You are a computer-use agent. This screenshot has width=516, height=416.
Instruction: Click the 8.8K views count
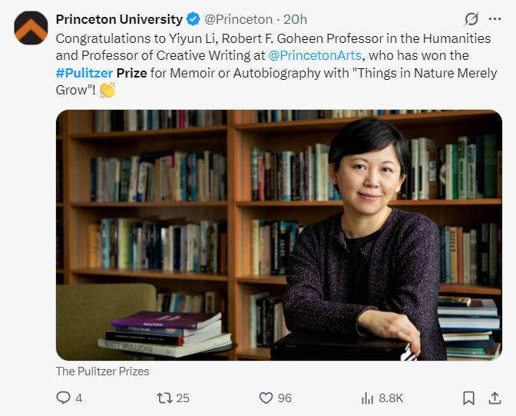click(x=391, y=398)
